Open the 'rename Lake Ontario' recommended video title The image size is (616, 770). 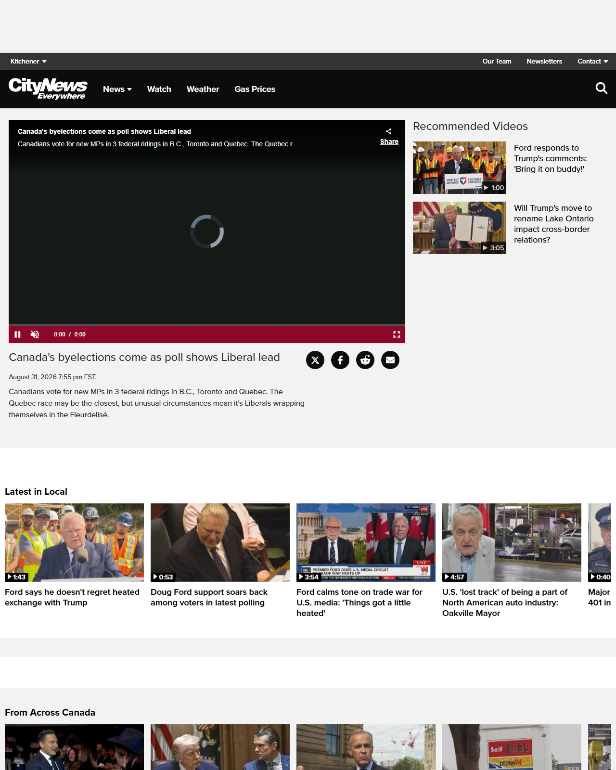[553, 224]
